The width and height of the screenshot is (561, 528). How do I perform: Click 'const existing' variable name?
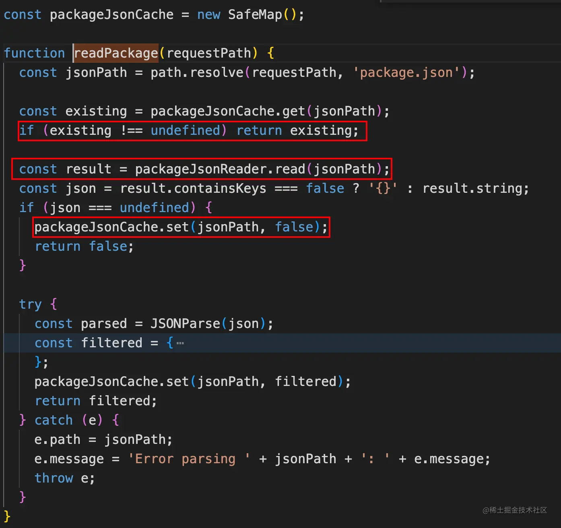tap(96, 111)
